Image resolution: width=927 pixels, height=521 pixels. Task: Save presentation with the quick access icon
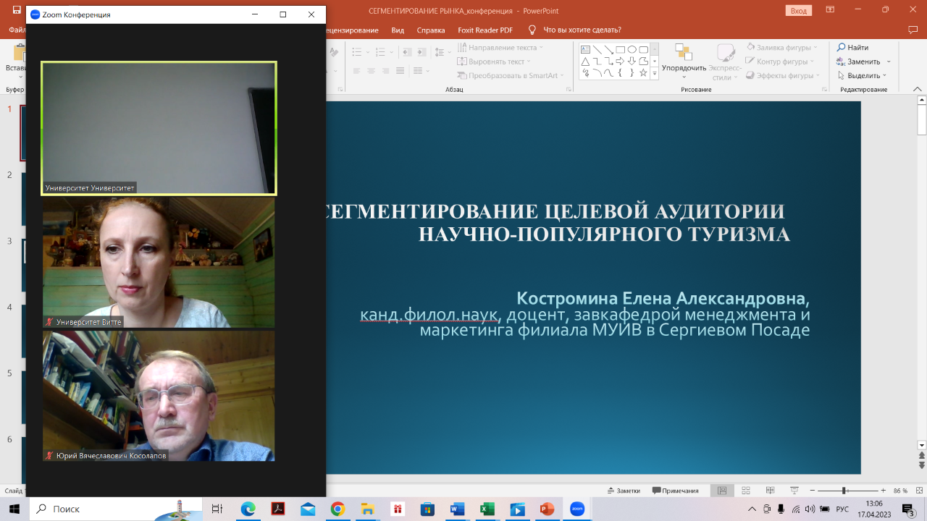coord(16,10)
